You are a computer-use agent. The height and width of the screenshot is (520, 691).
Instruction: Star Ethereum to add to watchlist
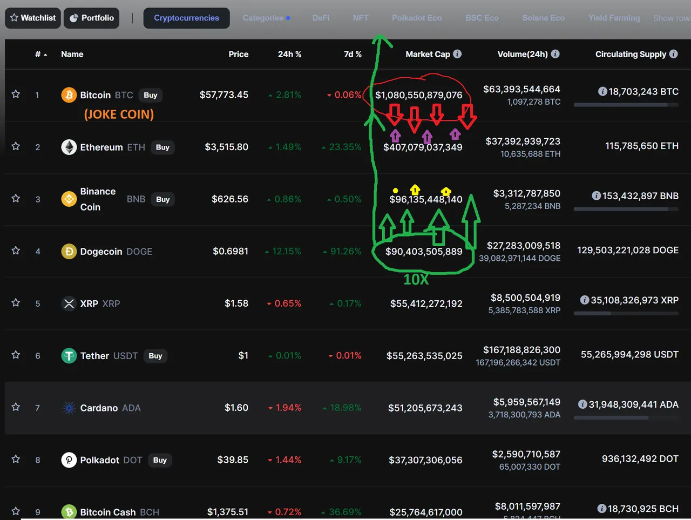click(x=16, y=146)
